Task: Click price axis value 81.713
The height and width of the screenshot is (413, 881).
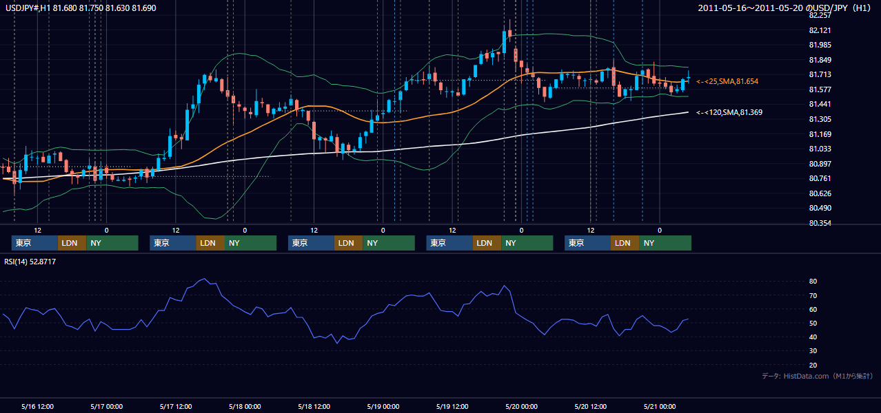Action: 820,74
